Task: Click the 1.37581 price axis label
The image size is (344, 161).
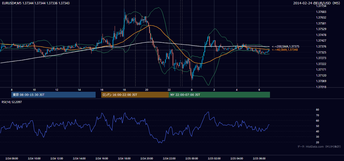Action: (x=321, y=23)
